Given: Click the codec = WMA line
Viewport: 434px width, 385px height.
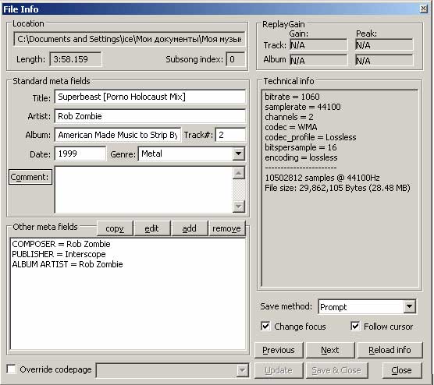Looking at the screenshot, I should 291,127.
